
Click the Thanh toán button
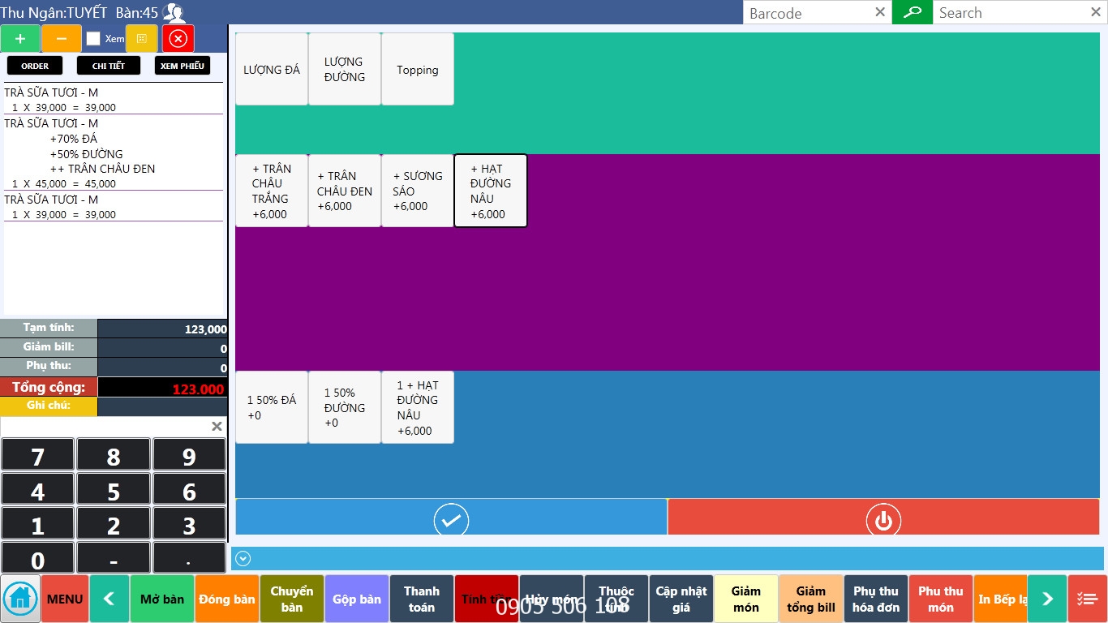point(422,599)
